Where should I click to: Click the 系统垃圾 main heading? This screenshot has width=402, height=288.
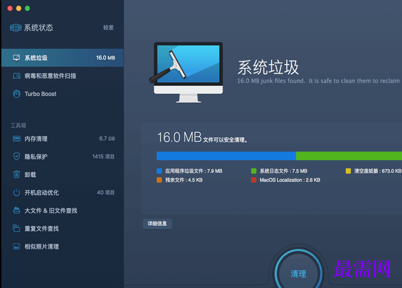pos(268,67)
